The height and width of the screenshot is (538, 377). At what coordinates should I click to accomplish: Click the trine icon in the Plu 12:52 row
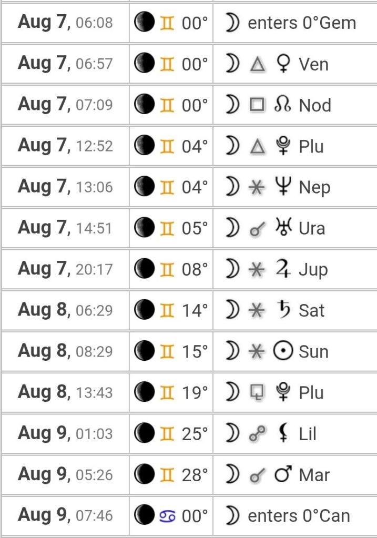257,147
